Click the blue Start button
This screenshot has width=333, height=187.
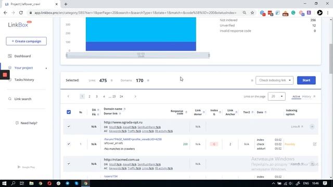coord(306,81)
